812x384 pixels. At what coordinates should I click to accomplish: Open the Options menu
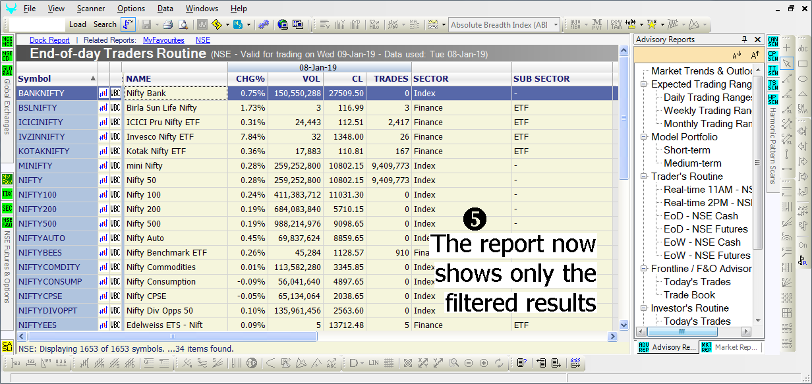tap(131, 9)
